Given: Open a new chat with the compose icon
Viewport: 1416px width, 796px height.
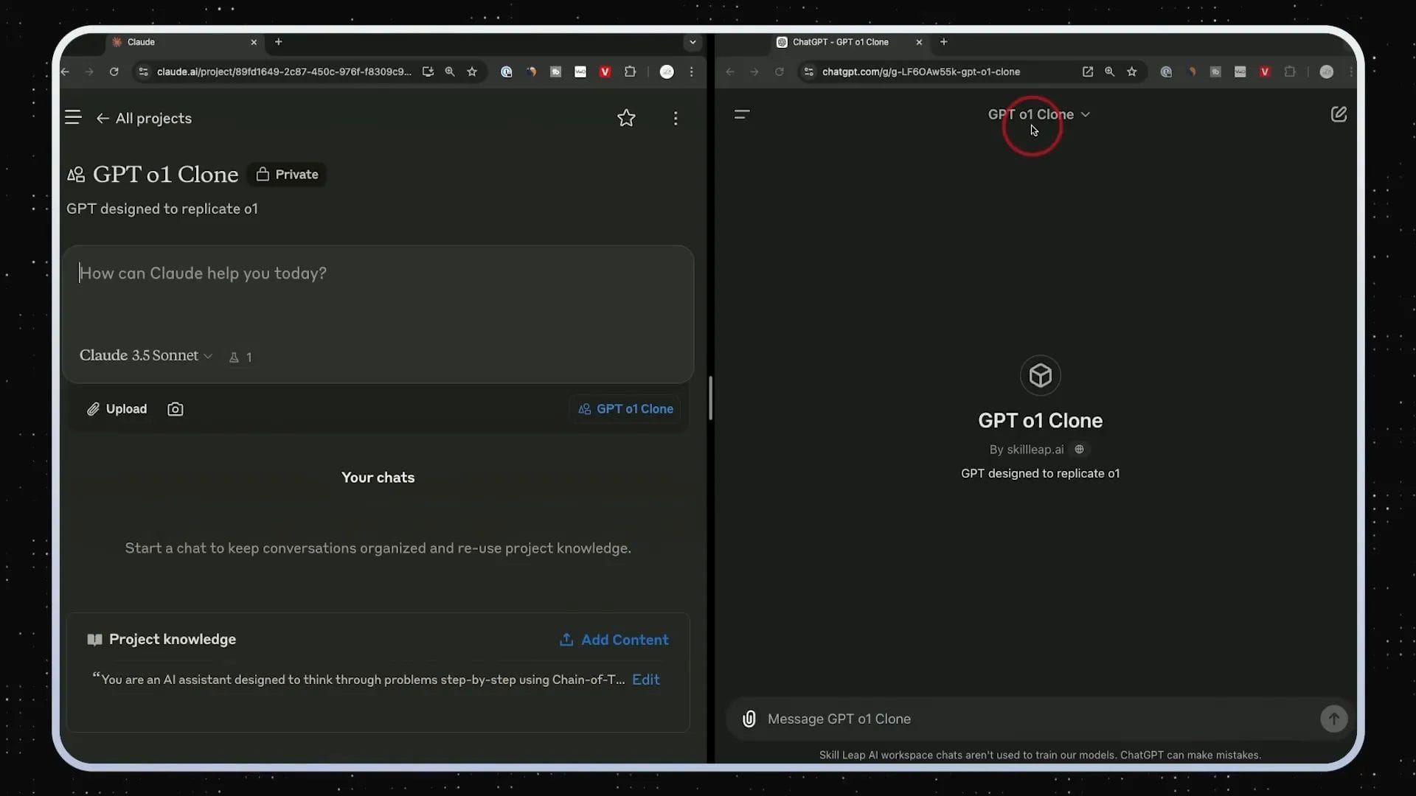Looking at the screenshot, I should (1339, 114).
